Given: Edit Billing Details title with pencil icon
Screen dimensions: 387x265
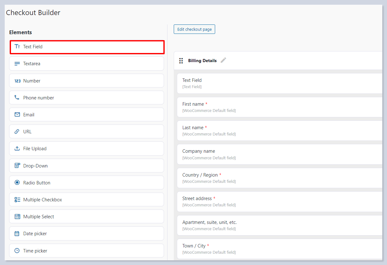Looking at the screenshot, I should point(223,60).
